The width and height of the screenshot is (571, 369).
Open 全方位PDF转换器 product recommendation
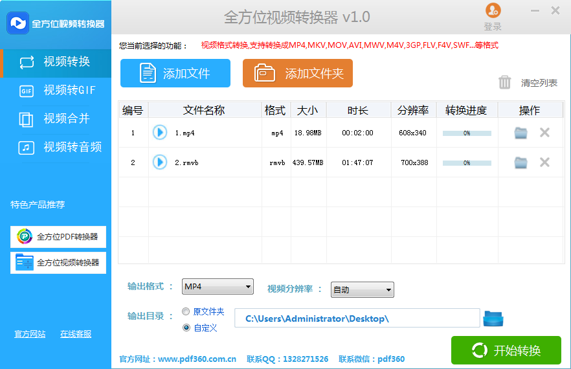click(x=58, y=237)
